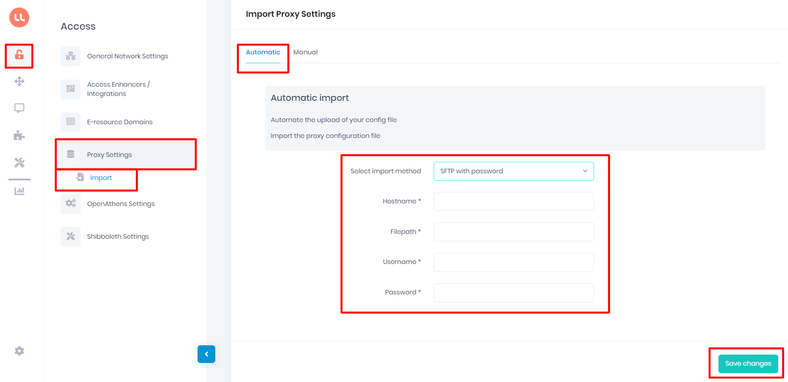Open the wrench and screwdriver tools section

19,163
